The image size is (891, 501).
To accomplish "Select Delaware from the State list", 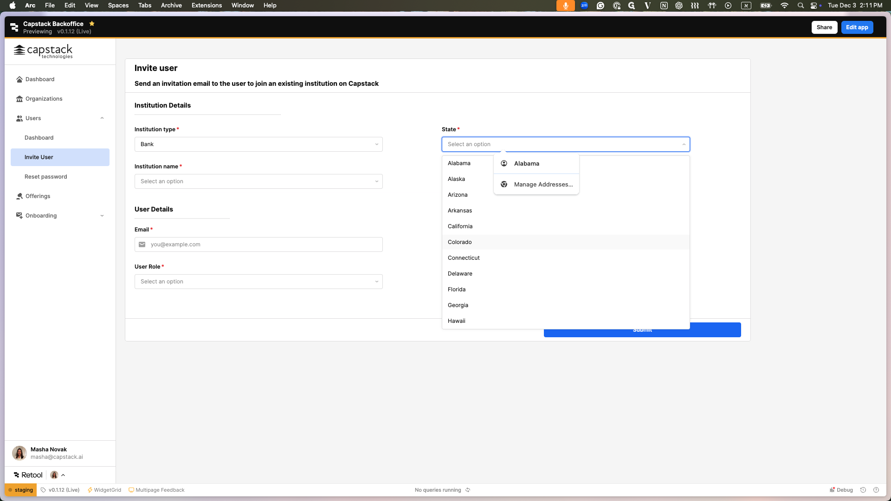I will click(566, 274).
